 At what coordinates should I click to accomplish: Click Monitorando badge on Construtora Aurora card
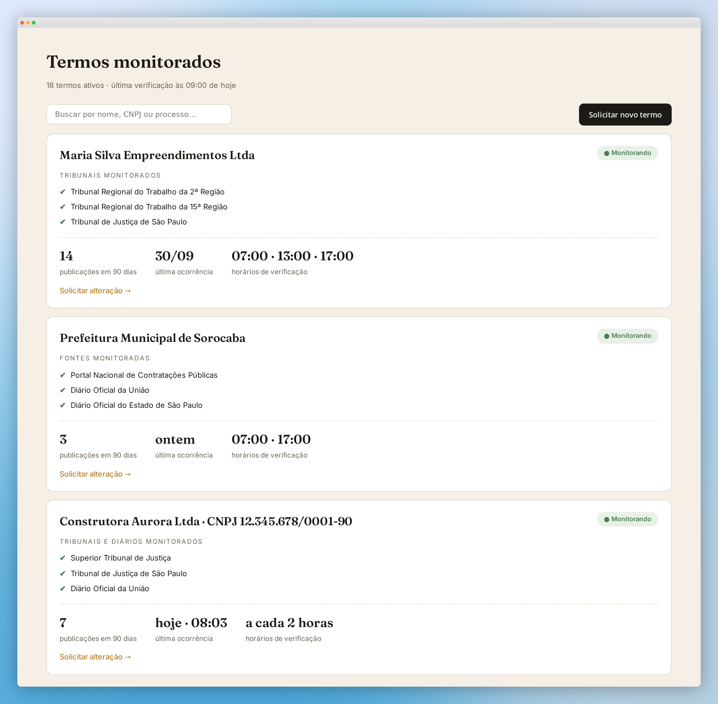pos(627,519)
